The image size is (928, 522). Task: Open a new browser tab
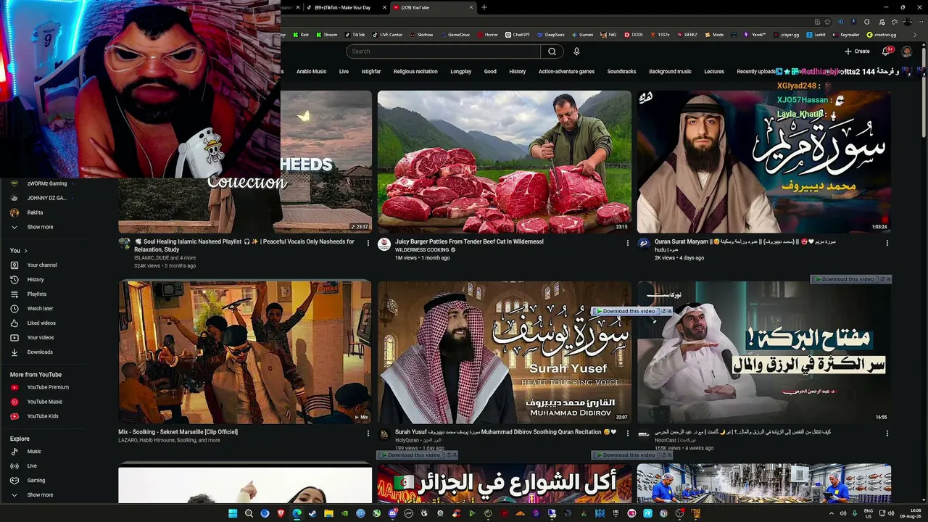click(484, 7)
